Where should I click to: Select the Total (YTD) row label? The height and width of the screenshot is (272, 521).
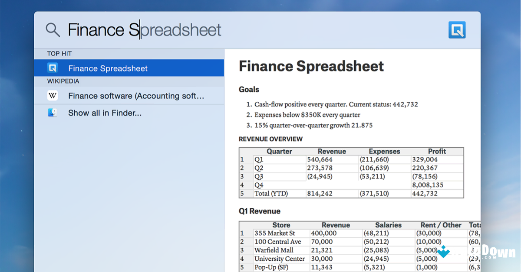[271, 194]
